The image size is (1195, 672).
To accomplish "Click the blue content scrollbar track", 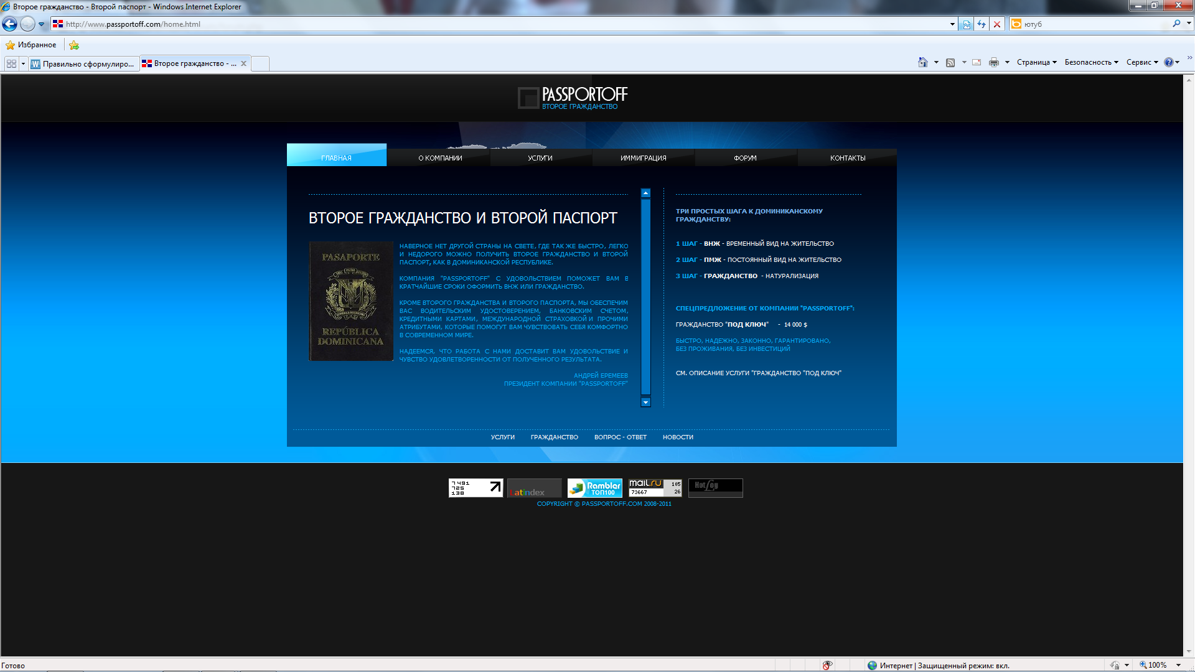I will point(645,297).
